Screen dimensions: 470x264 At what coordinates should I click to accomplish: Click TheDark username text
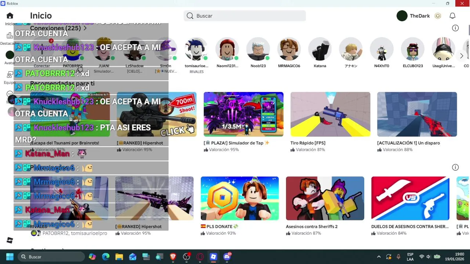[420, 16]
